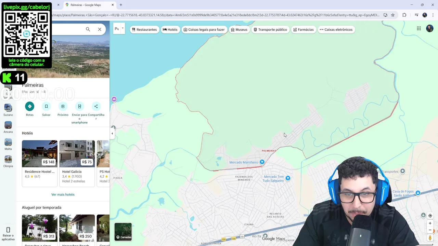
Task: Filter by Farmácias
Action: pos(304,29)
